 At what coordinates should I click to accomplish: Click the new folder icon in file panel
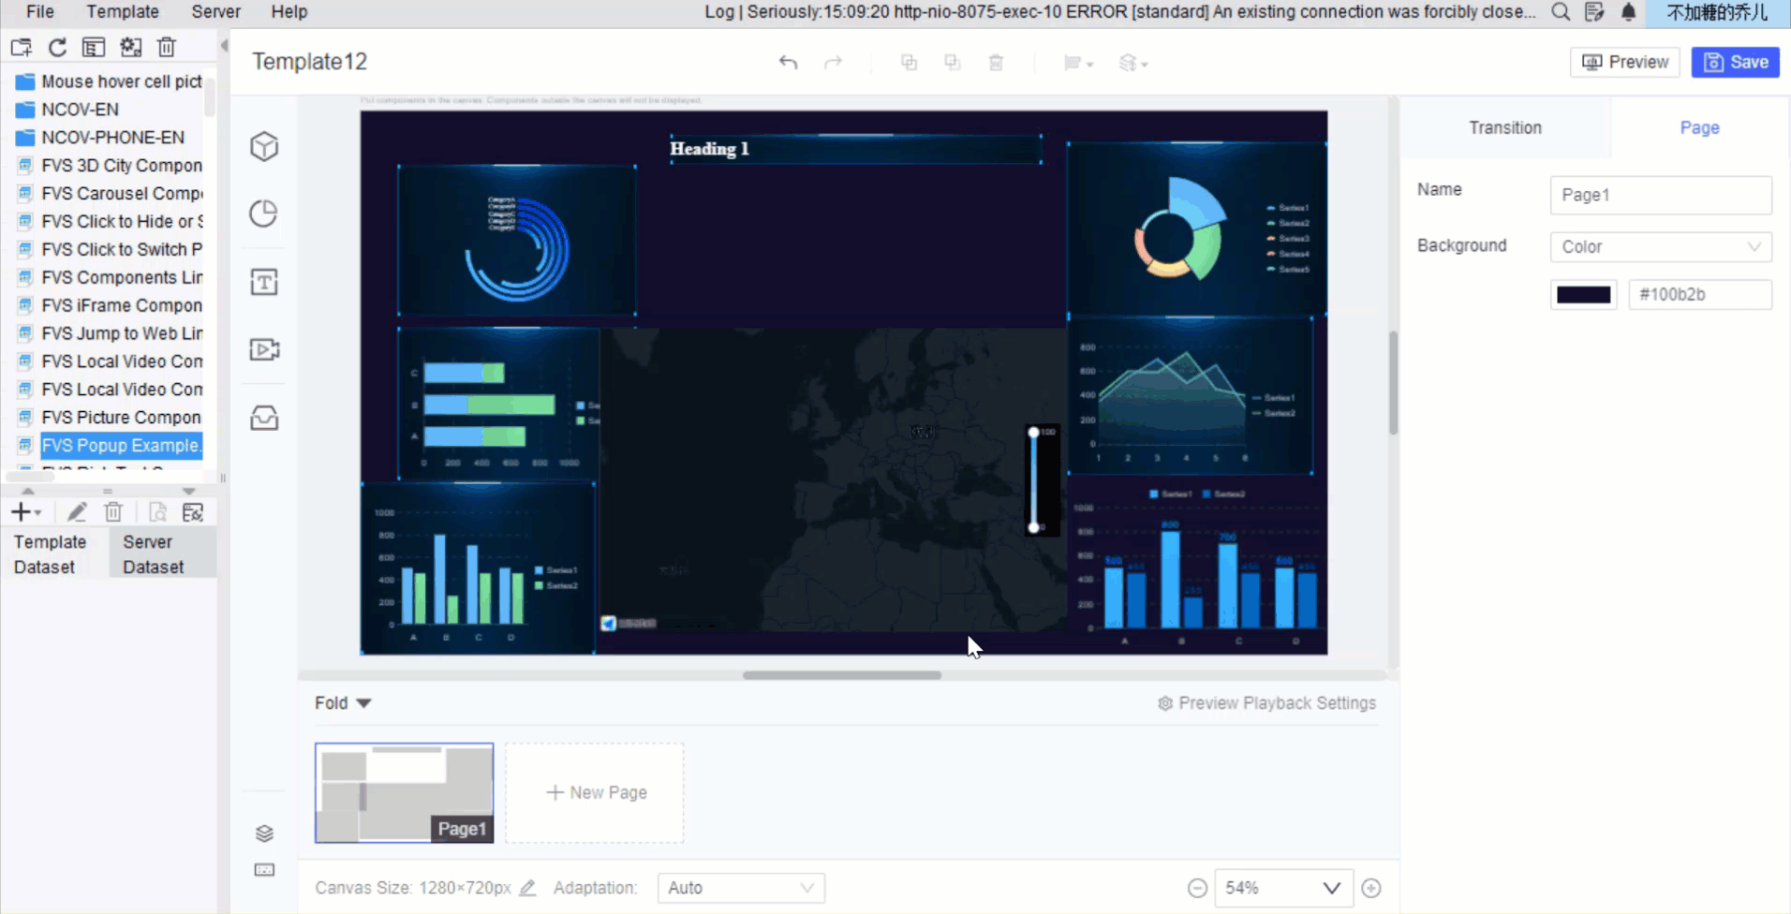(22, 47)
